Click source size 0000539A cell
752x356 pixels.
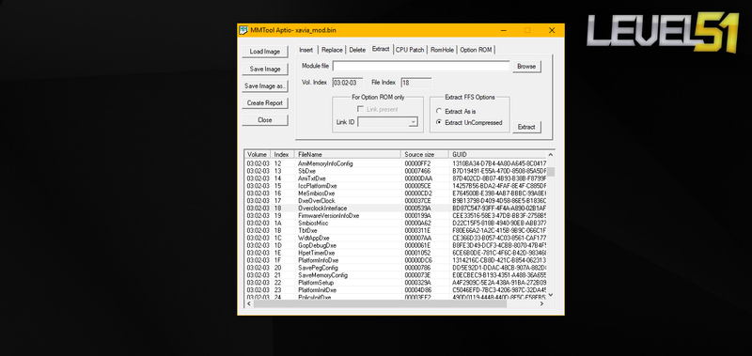click(x=417, y=209)
